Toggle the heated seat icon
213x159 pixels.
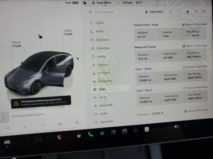[x=59, y=137]
